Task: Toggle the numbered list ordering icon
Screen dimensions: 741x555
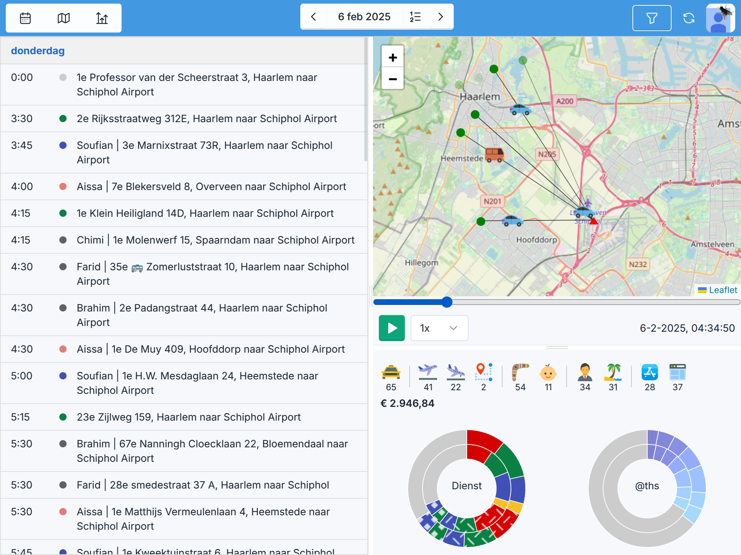Action: tap(415, 17)
